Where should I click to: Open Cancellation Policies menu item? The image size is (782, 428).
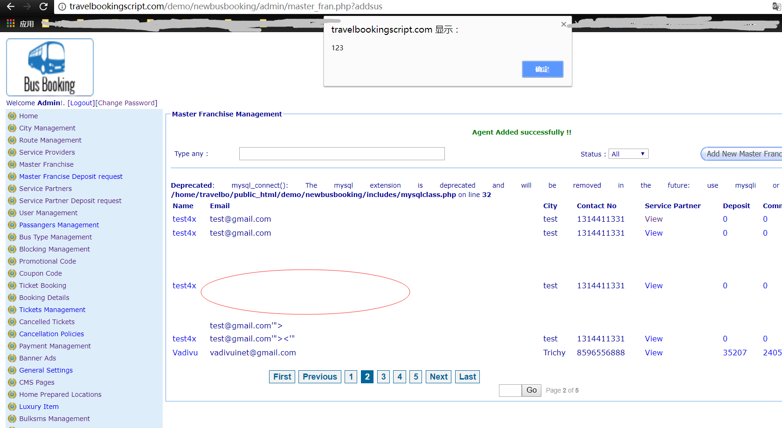click(x=52, y=334)
